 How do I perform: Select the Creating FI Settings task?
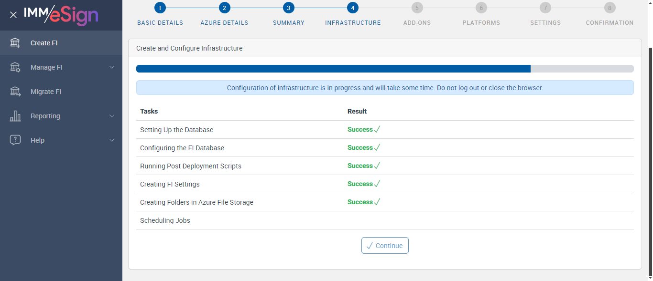(x=170, y=184)
